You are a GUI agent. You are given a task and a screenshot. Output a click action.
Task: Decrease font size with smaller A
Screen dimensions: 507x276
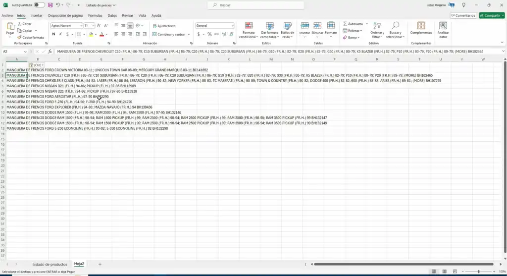click(106, 26)
